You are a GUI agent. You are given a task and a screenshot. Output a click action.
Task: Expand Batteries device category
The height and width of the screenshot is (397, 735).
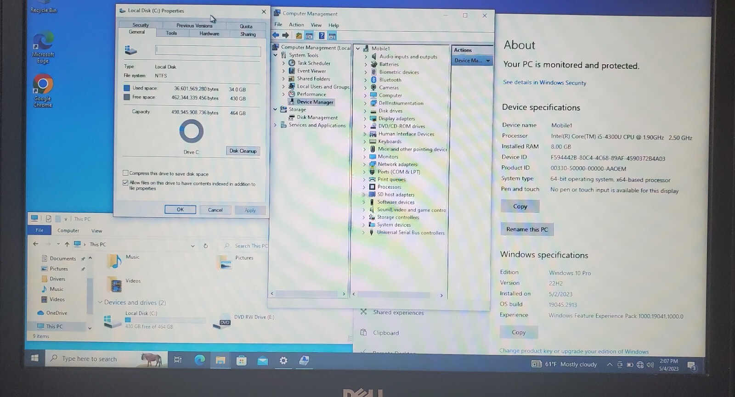366,64
